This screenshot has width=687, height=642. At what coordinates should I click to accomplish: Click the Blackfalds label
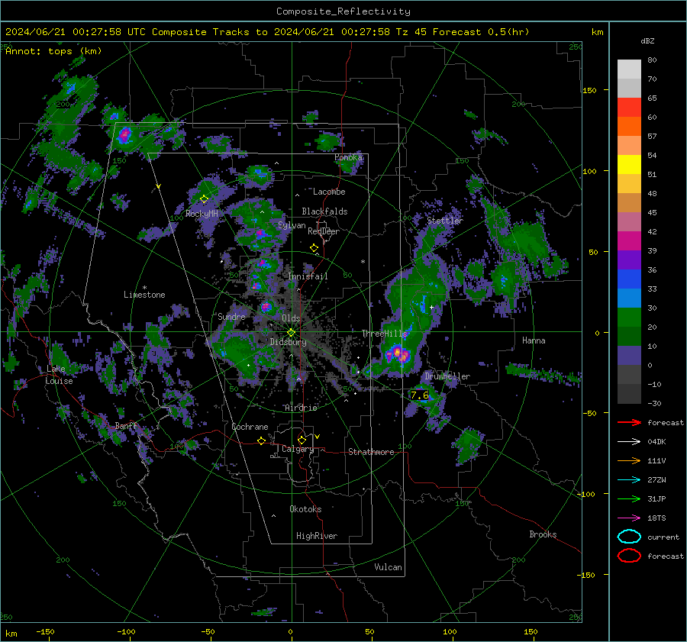point(324,211)
